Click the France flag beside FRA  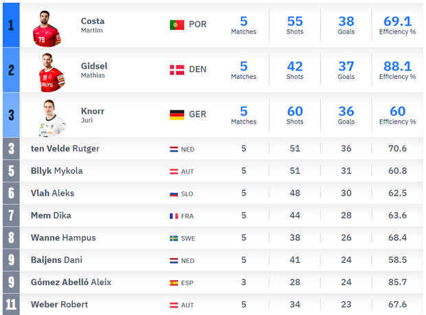[174, 215]
